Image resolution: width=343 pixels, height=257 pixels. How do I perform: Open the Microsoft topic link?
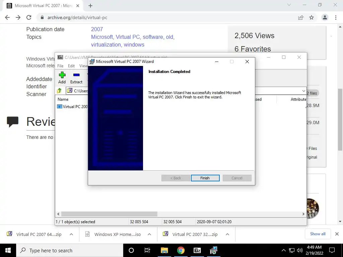(x=102, y=37)
